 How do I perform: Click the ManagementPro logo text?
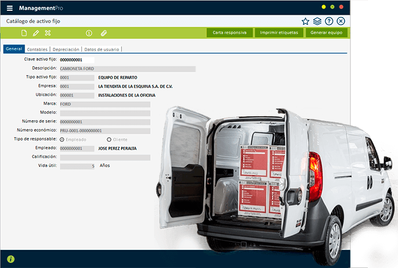(x=41, y=8)
